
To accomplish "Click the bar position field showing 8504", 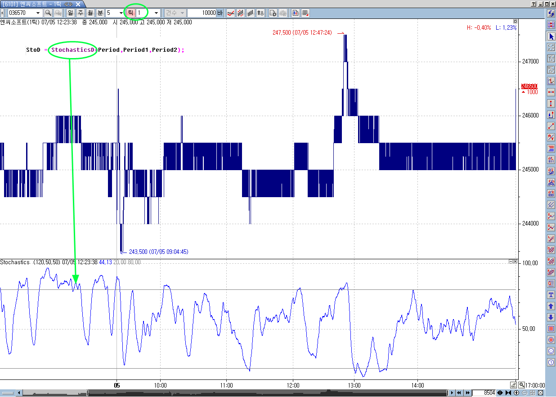I will click(x=484, y=393).
